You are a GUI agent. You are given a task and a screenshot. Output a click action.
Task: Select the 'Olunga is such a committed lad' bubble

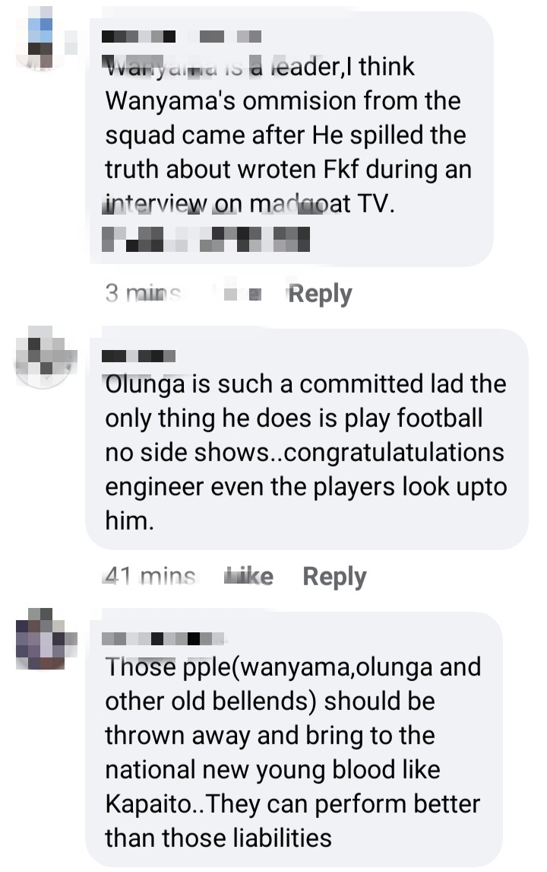[306, 439]
